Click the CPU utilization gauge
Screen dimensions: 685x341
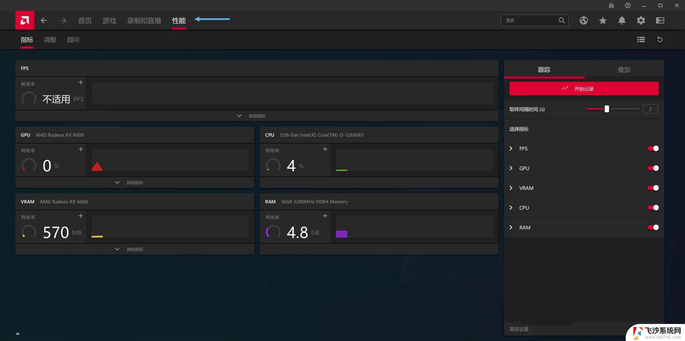(x=273, y=165)
